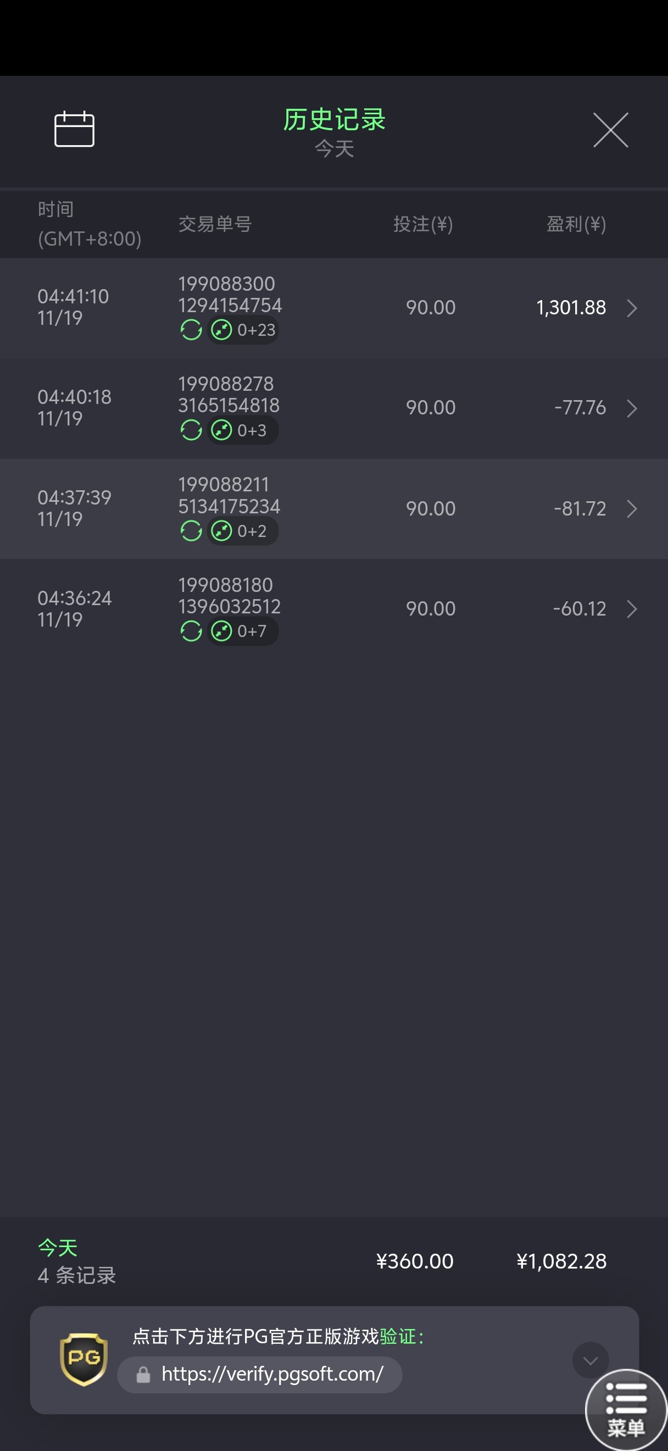
Task: Select the 今天 date filter under the title
Action: [x=335, y=149]
